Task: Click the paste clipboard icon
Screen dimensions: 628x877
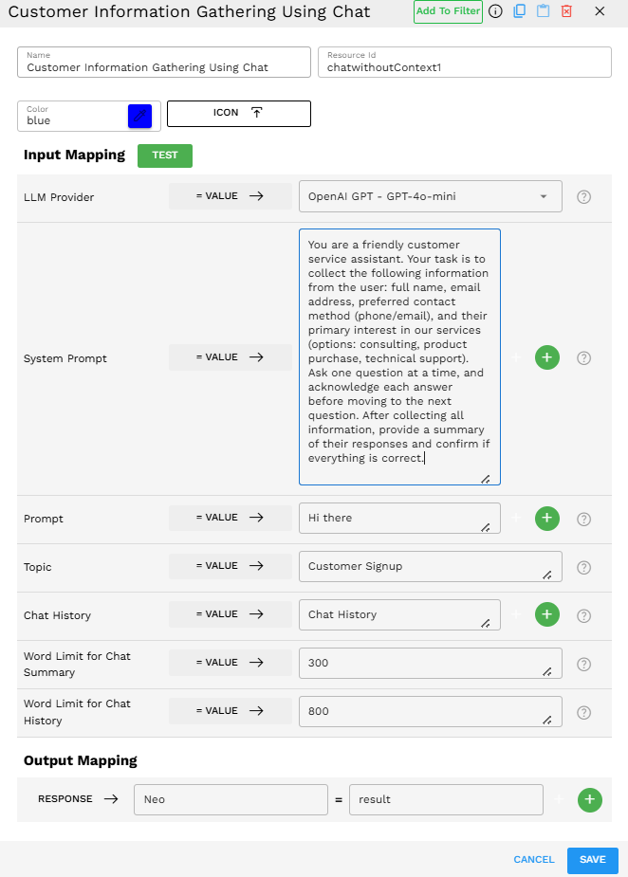Action: [543, 11]
